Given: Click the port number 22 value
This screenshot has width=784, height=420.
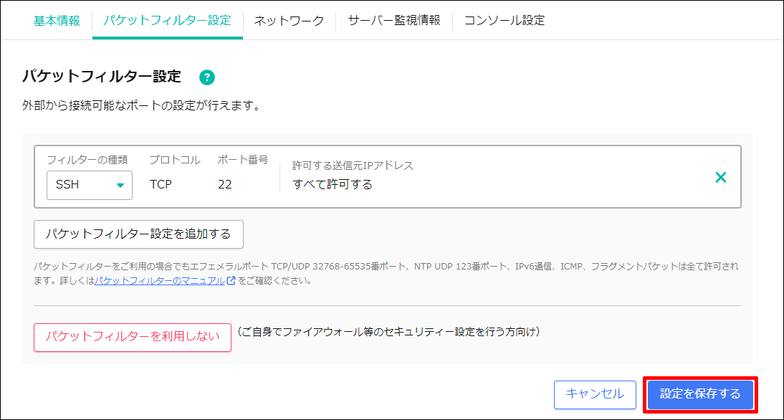Looking at the screenshot, I should click(226, 184).
